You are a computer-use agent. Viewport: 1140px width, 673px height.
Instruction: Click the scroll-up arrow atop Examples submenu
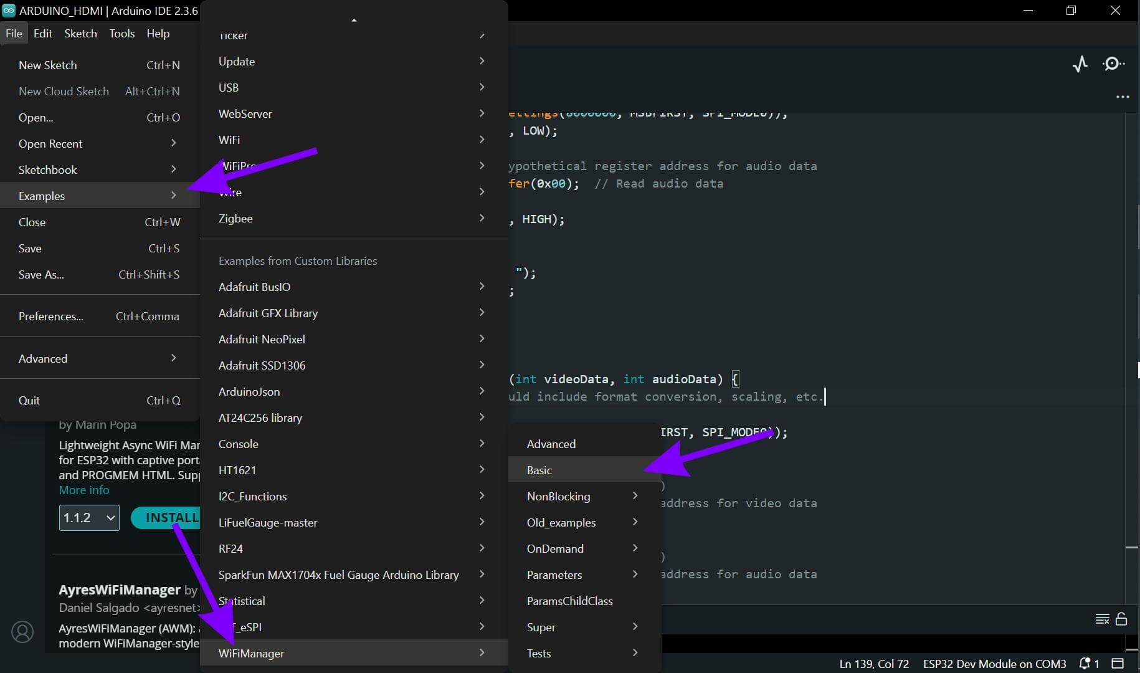[x=354, y=21]
